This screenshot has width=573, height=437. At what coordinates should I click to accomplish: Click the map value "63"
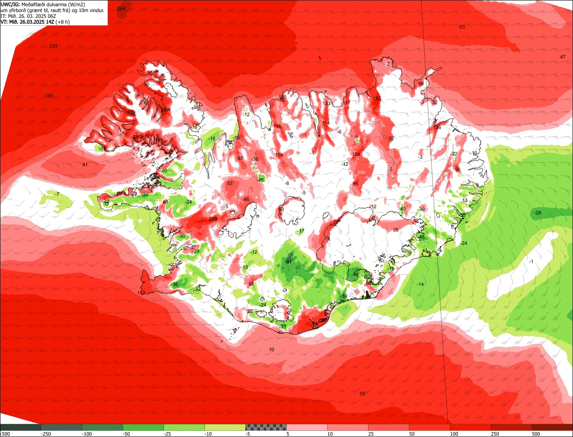point(462,27)
